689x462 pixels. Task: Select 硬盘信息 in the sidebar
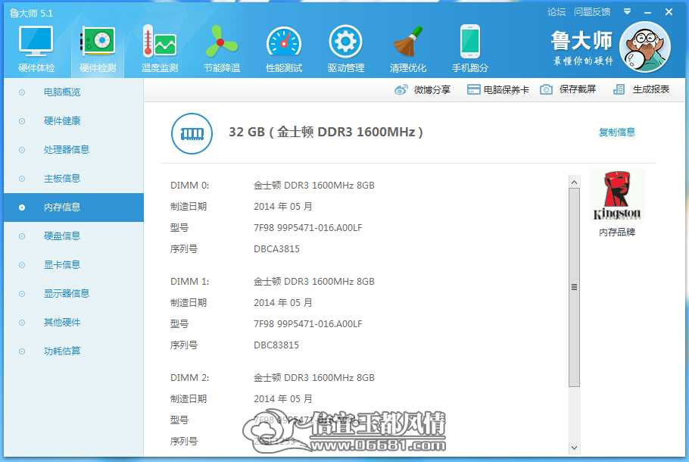pos(74,236)
